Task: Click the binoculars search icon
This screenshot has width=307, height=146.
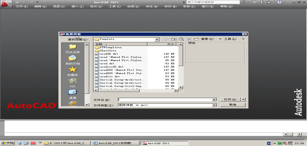Action: 244,2
